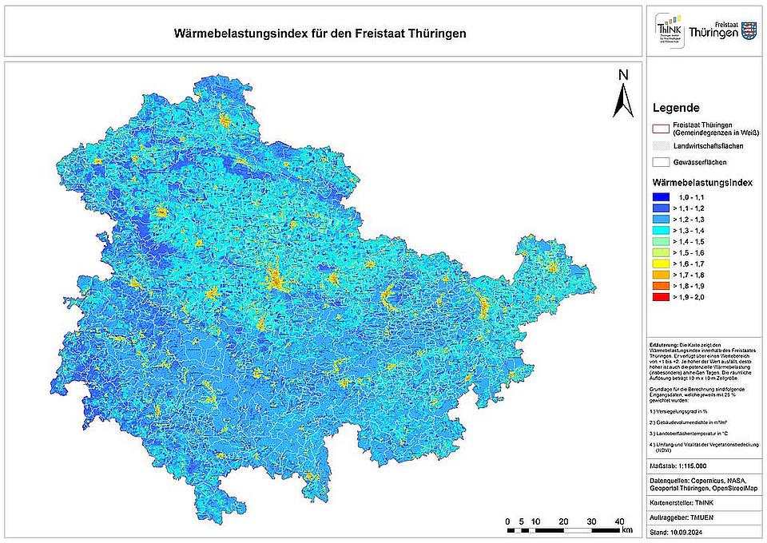Screen dimensions: 767x543
Task: Click the '40' label on the scale bar
Action: click(619, 521)
